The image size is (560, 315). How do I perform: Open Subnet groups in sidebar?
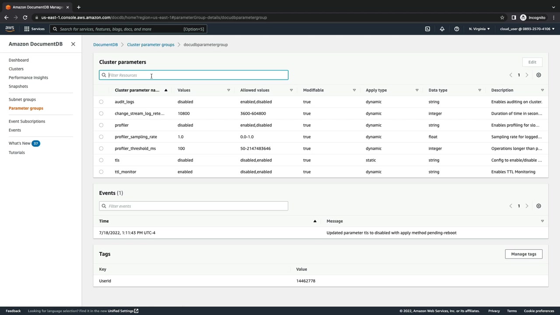22,99
